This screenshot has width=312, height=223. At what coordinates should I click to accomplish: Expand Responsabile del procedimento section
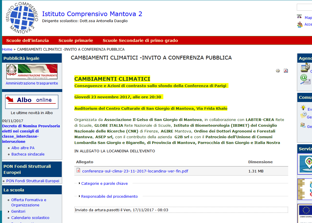click(x=109, y=196)
